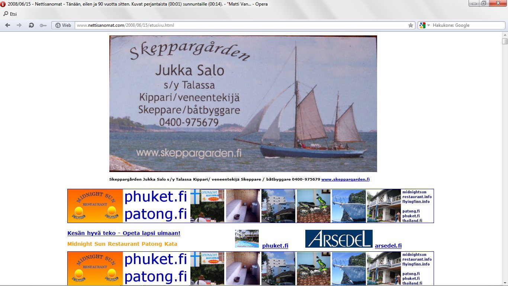Open the www.skeppargarden.fi link
Image resolution: width=508 pixels, height=286 pixels.
(345, 179)
